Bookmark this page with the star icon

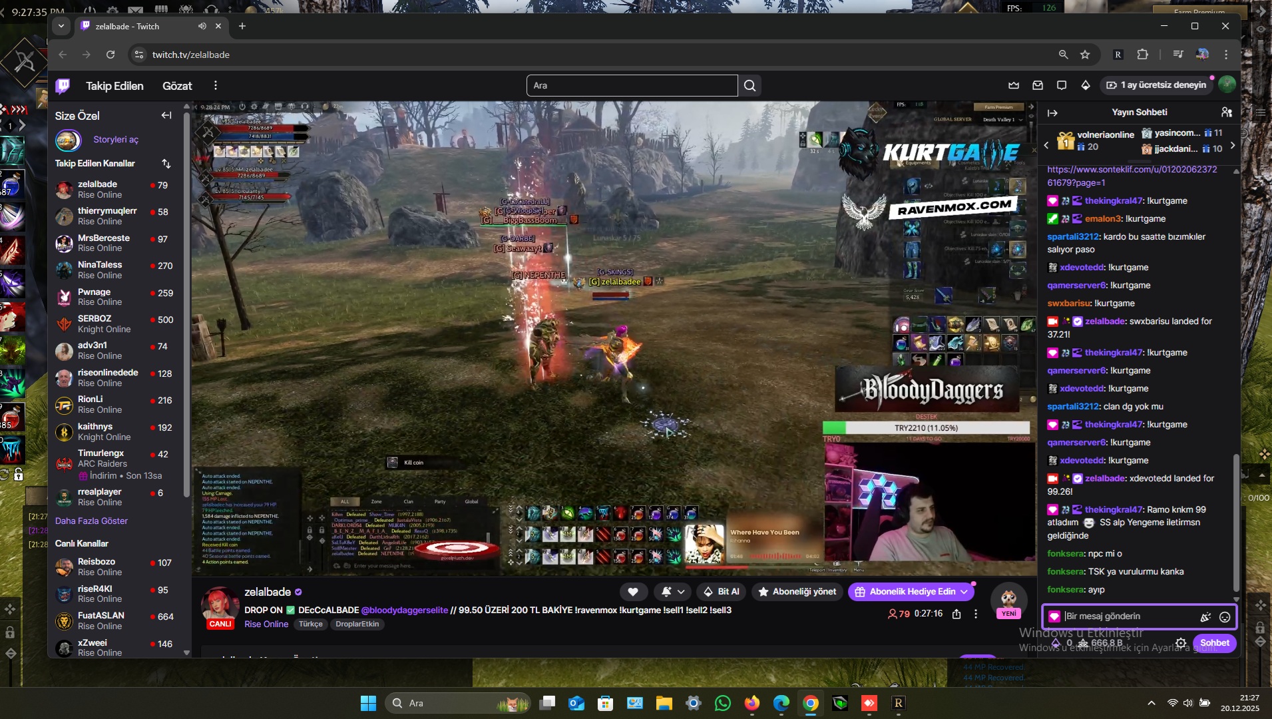pyautogui.click(x=1086, y=55)
